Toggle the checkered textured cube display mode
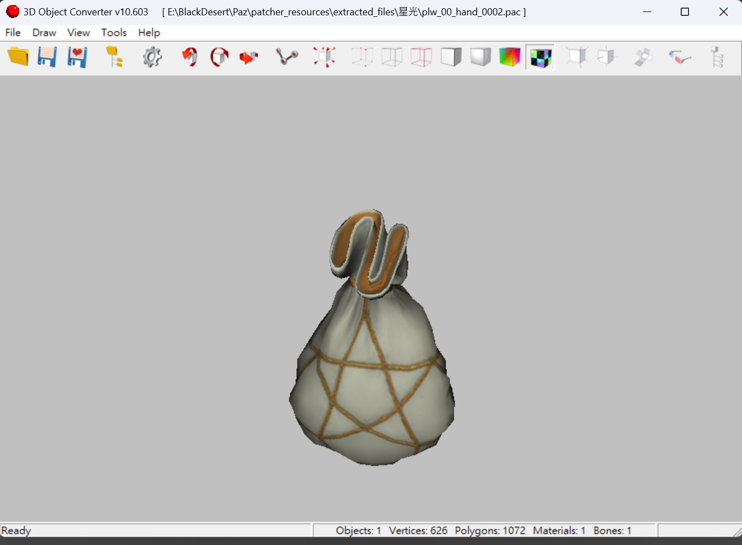 [540, 57]
